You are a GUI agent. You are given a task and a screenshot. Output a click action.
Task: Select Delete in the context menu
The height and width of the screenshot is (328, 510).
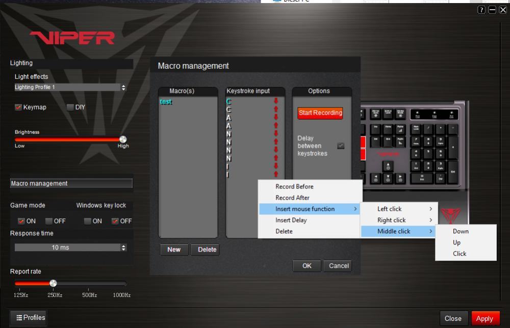pyautogui.click(x=310, y=231)
